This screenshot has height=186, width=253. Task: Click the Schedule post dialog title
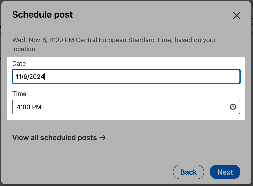coord(42,15)
